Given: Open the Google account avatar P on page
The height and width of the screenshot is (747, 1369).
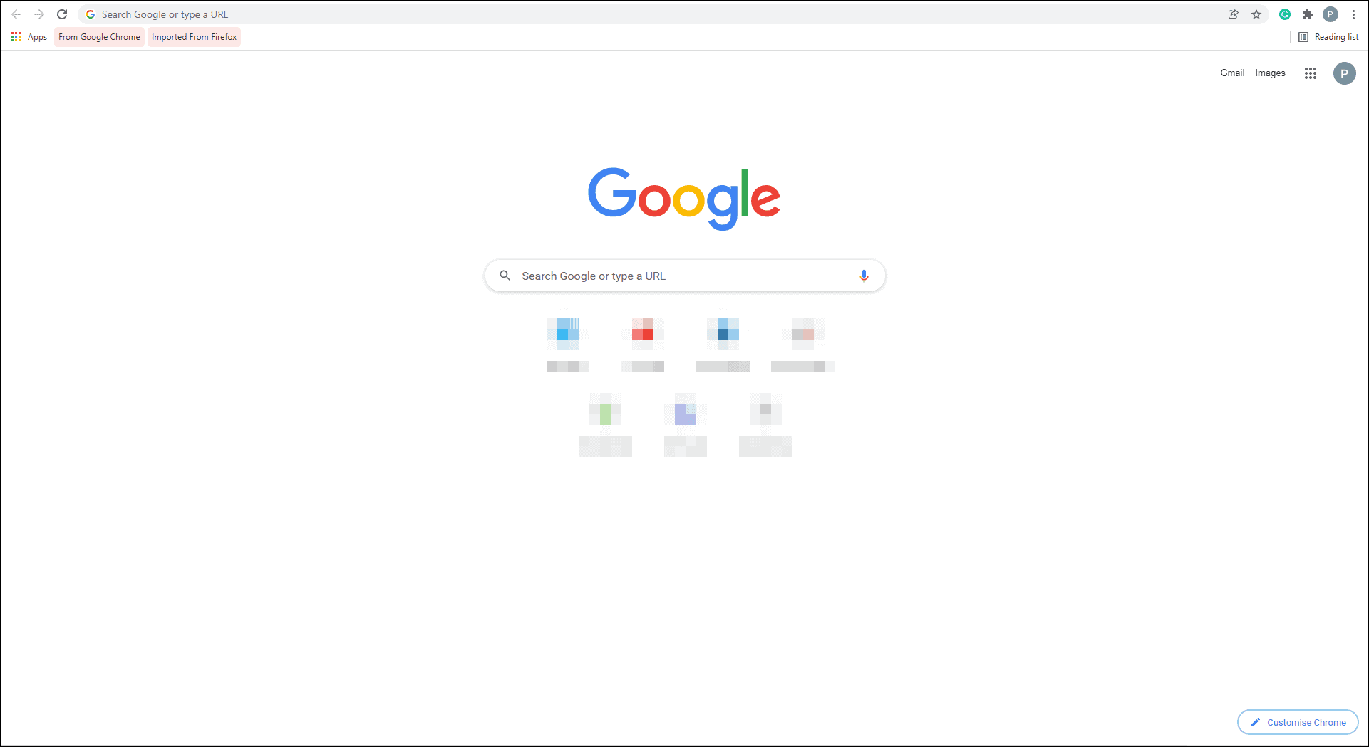Looking at the screenshot, I should [x=1345, y=73].
